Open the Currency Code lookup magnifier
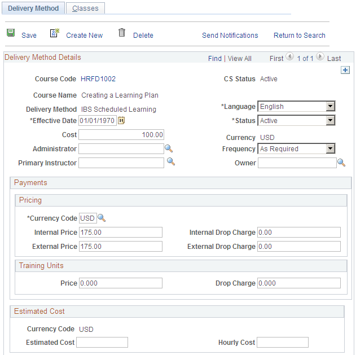This screenshot has height=355, width=356. (102, 218)
